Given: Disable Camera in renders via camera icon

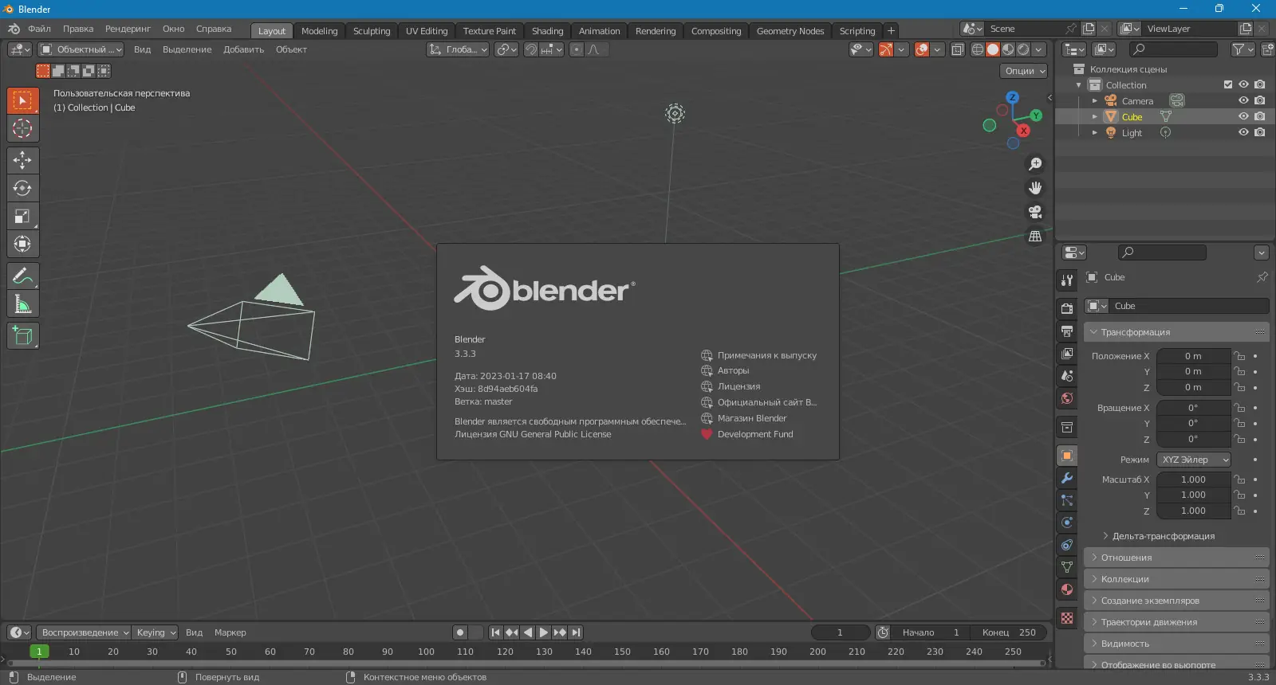Looking at the screenshot, I should click(1259, 100).
